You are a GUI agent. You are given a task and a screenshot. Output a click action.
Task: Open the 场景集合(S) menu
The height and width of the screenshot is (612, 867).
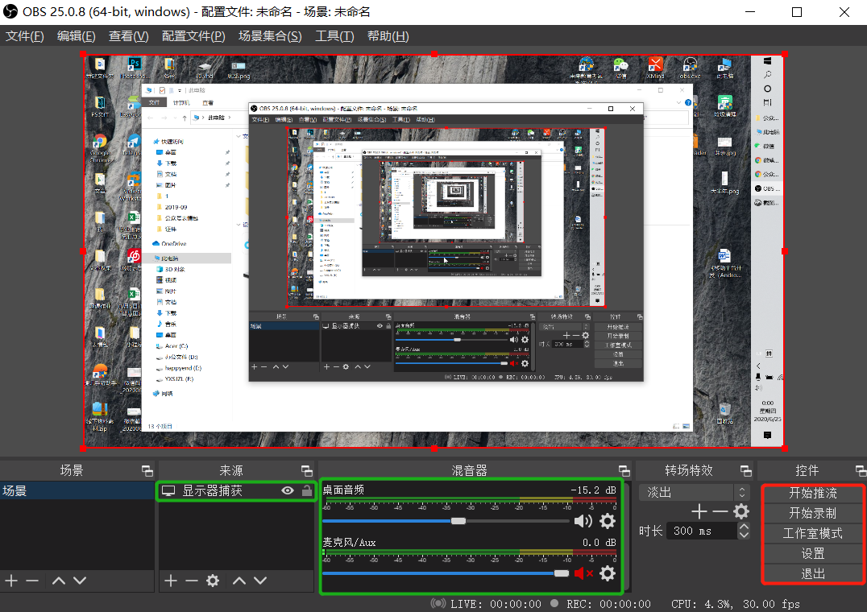270,36
